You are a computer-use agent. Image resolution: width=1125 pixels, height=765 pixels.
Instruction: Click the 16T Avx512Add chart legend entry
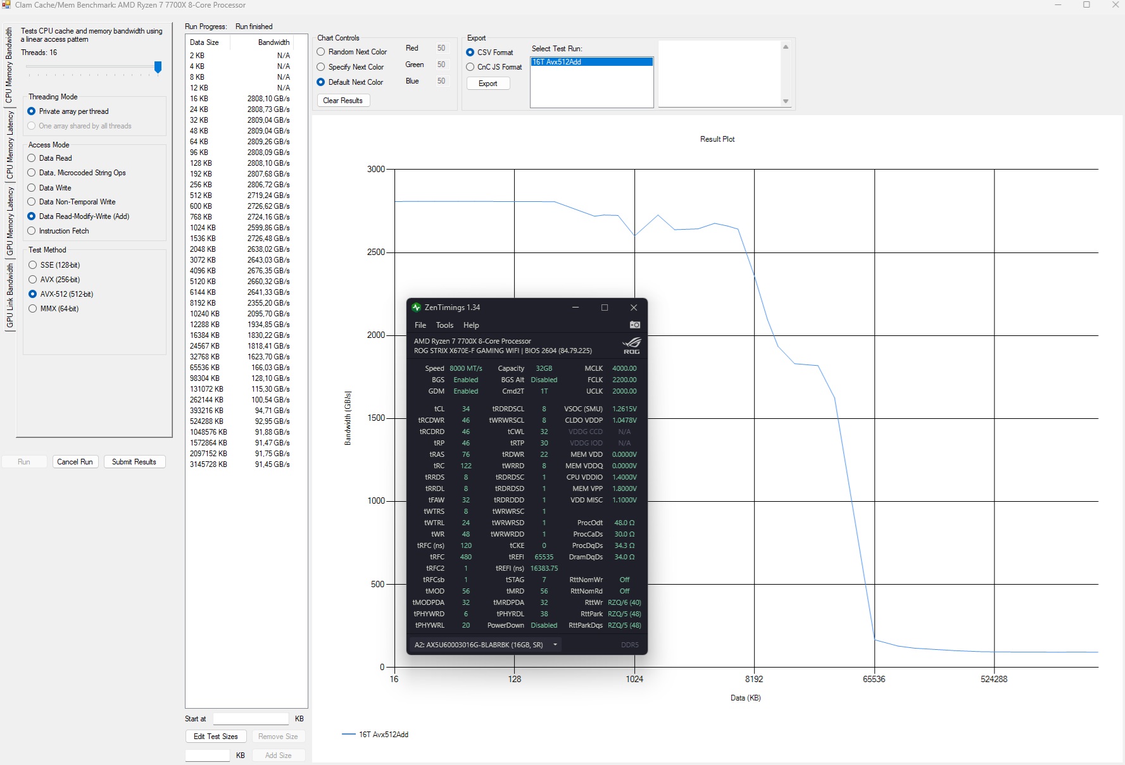click(375, 735)
